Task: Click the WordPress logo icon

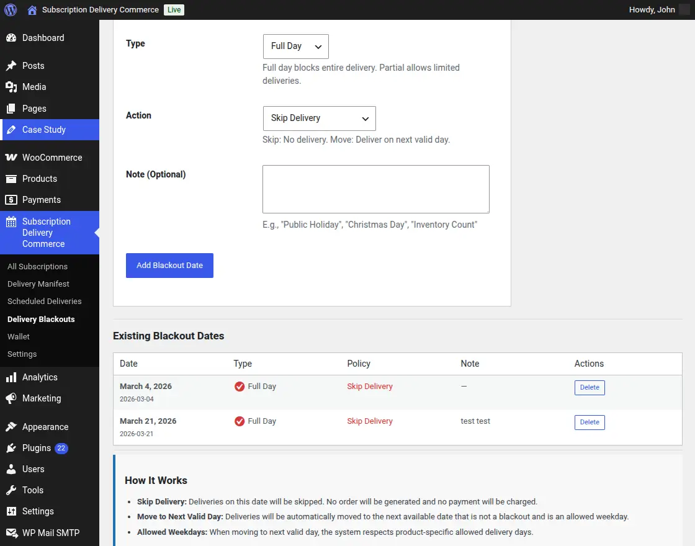Action: (x=11, y=10)
